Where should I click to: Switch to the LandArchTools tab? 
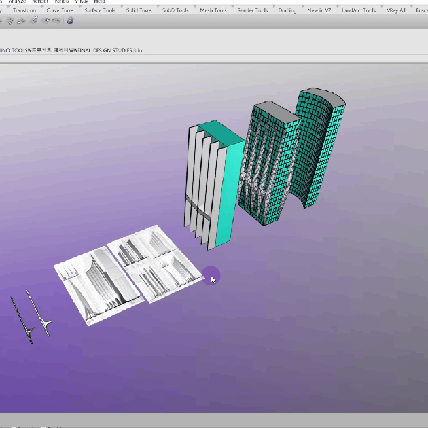click(x=359, y=10)
